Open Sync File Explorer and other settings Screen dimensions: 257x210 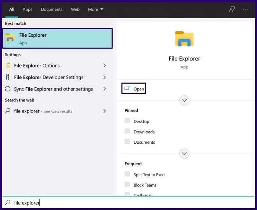tap(58, 89)
